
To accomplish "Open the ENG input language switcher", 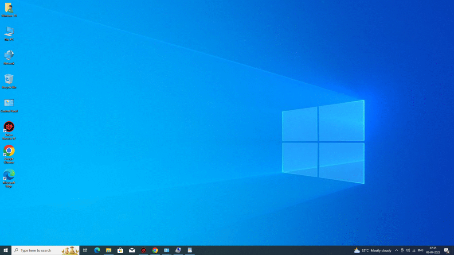I will click(x=421, y=251).
